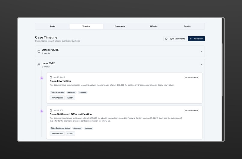The height and width of the screenshot is (159, 242).
Task: Open the Documents tab
Action: (x=120, y=26)
